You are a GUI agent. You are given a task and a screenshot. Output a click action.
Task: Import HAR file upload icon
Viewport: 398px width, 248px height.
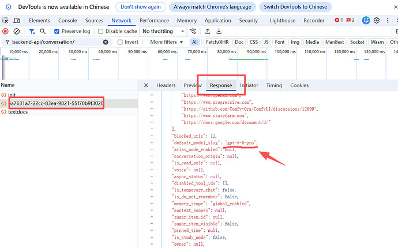click(x=208, y=31)
